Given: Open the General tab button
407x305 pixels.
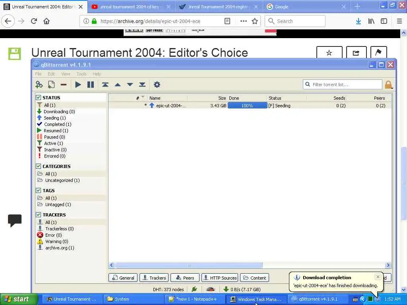Looking at the screenshot, I should coord(123,278).
